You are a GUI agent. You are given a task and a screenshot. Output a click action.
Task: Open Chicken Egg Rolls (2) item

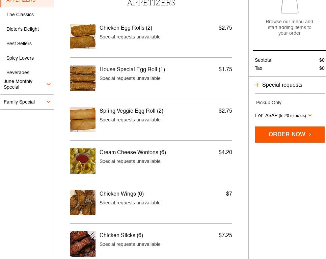126,28
